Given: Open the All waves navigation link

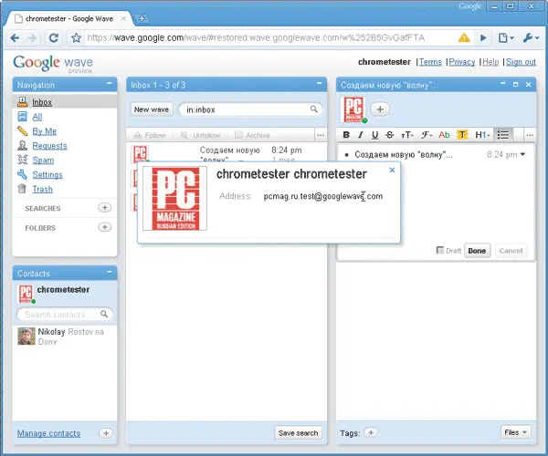Looking at the screenshot, I should (x=37, y=117).
